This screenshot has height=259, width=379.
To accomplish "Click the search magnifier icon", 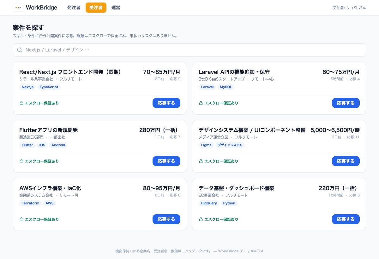I will click(x=20, y=50).
